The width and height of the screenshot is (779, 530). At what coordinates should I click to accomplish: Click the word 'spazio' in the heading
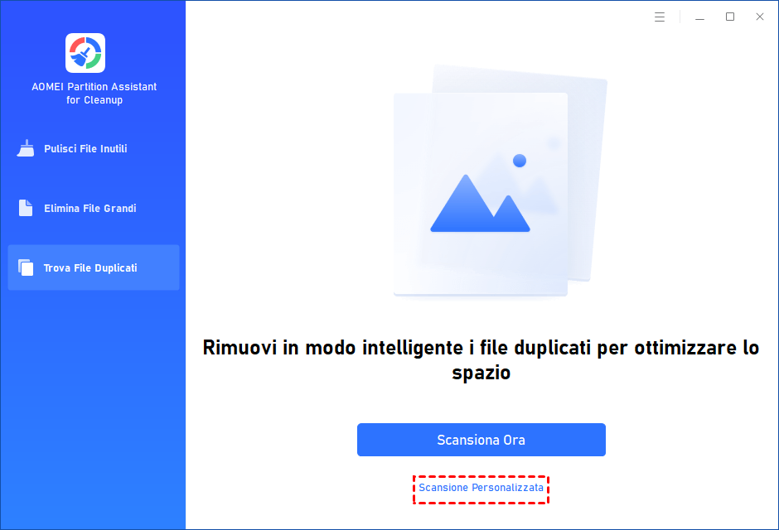tap(481, 373)
